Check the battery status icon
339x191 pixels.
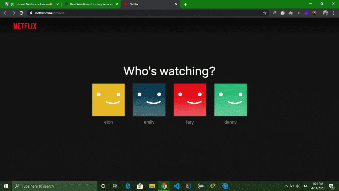[x=292, y=186]
